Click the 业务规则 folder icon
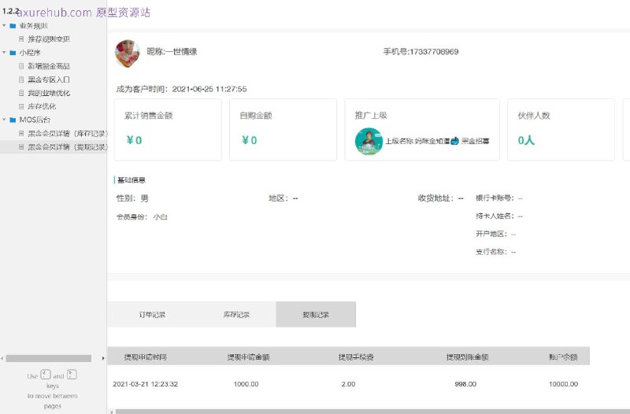The height and width of the screenshot is (414, 630). pyautogui.click(x=13, y=26)
